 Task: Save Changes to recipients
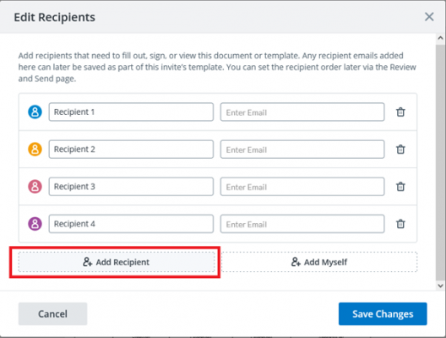pos(383,313)
